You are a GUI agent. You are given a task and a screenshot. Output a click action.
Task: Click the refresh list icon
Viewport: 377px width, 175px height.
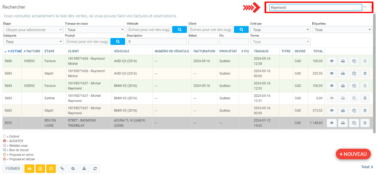pyautogui.click(x=95, y=168)
